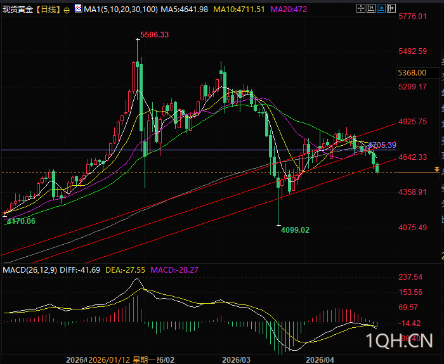Click the 4099.02 low price marker
Image resolution: width=444 pixels, height=364 pixels.
[x=295, y=230]
